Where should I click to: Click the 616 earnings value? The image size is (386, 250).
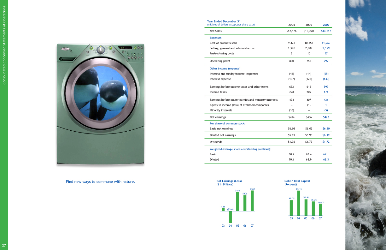(309, 86)
